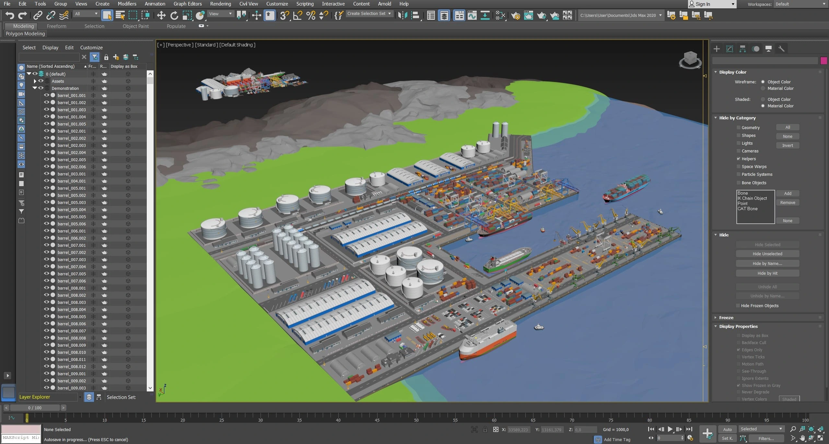Image resolution: width=829 pixels, height=444 pixels.
Task: Open the Rendering menu
Action: pos(220,4)
